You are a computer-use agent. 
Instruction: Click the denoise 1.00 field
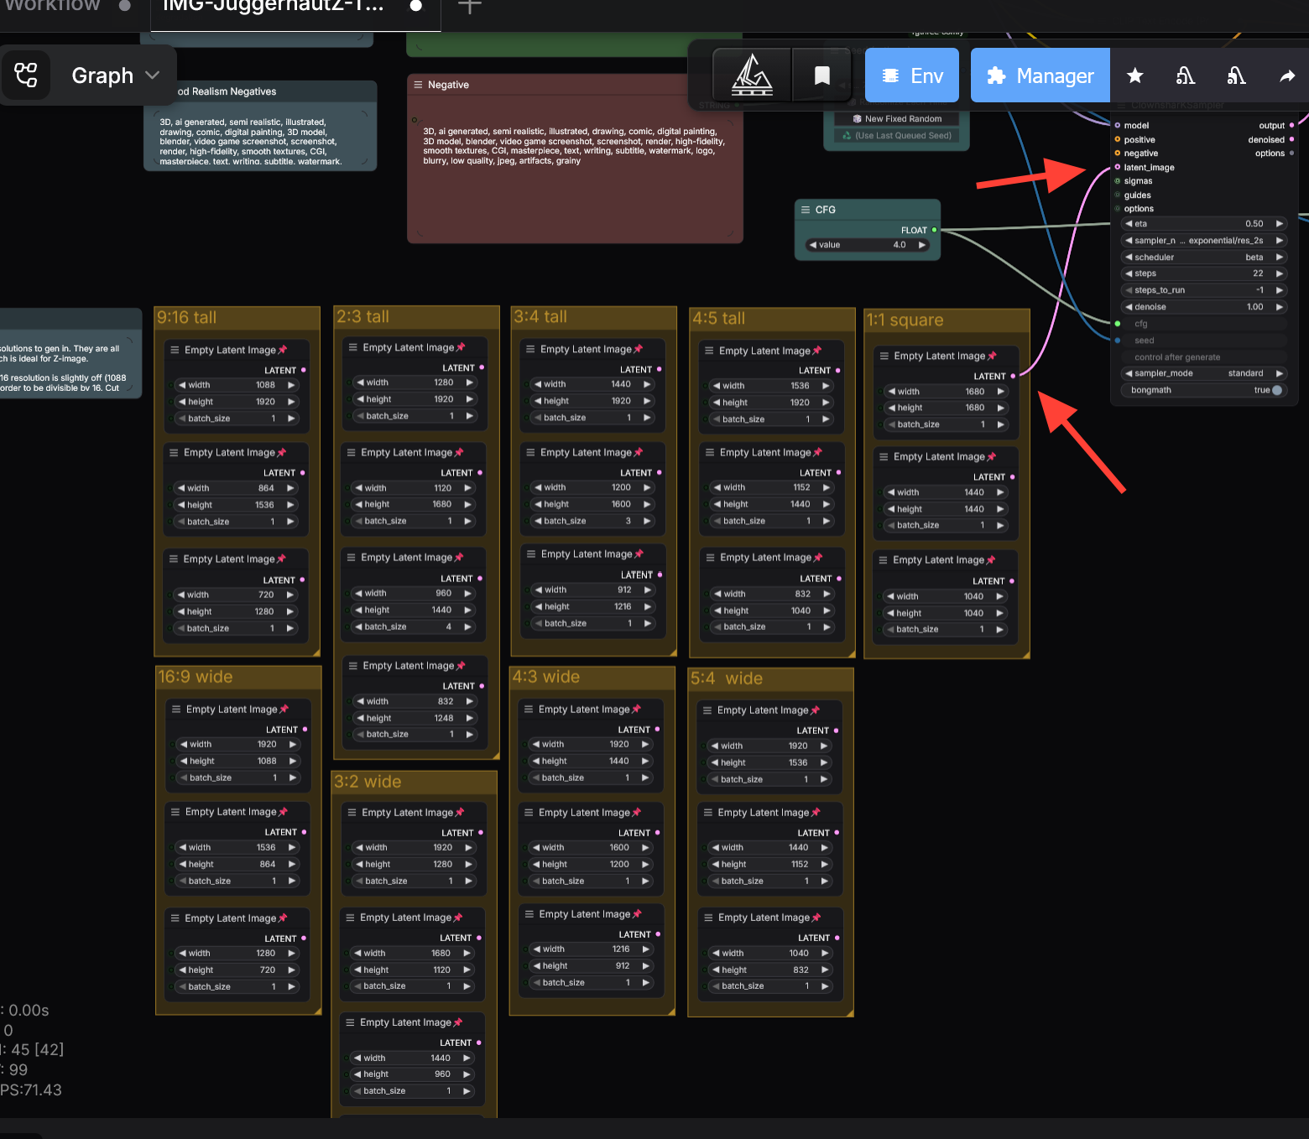[1204, 307]
